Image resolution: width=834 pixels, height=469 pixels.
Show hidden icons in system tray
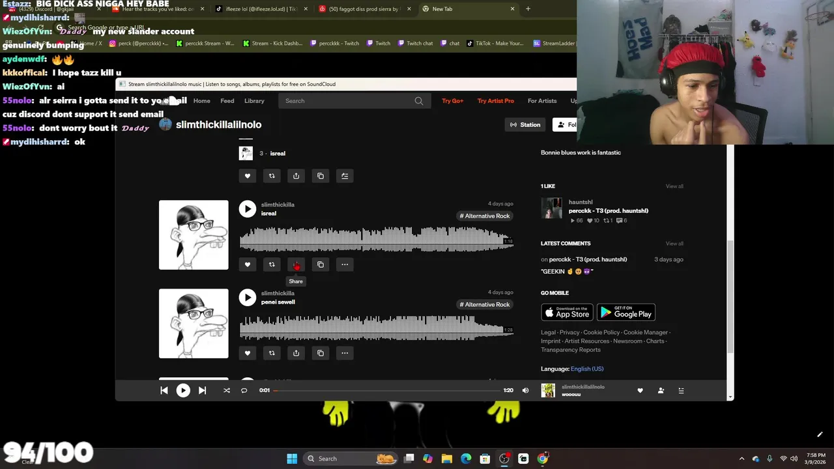click(x=741, y=459)
